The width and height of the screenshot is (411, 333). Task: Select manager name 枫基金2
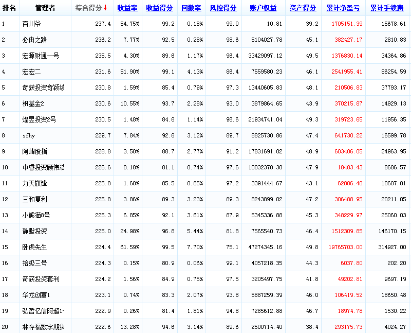33,104
